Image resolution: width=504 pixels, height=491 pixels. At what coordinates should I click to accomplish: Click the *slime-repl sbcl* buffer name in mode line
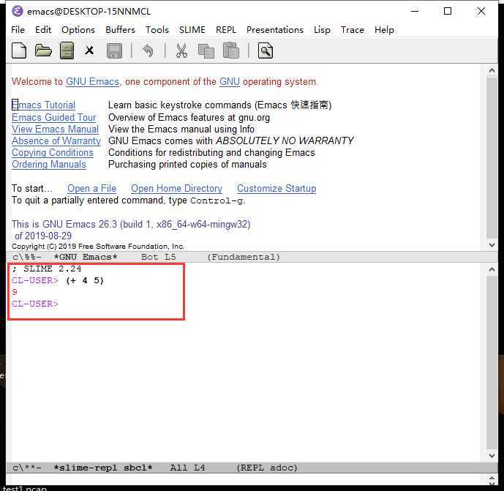pos(103,468)
